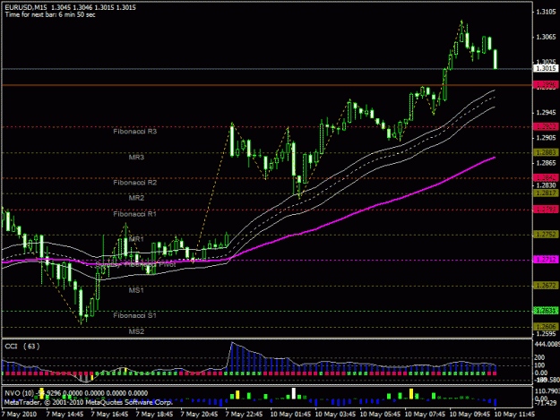
Task: Click the NVO scale value 110.7903
Action: point(547,391)
